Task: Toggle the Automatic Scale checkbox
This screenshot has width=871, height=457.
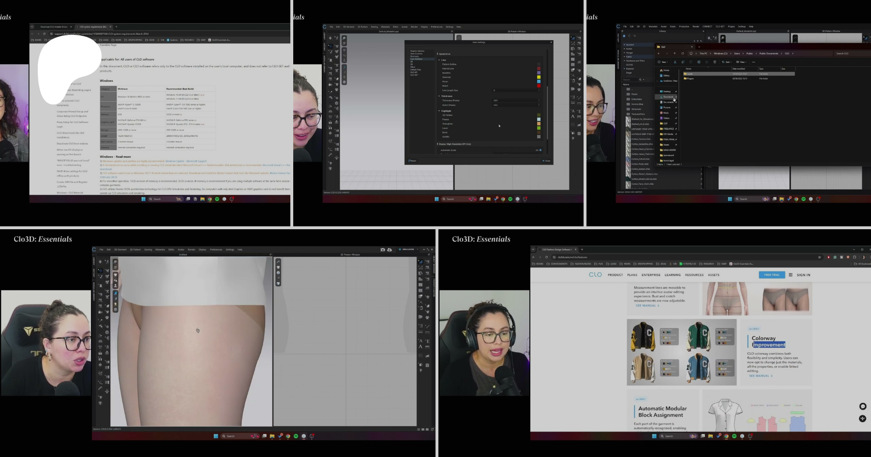Action: [540, 150]
